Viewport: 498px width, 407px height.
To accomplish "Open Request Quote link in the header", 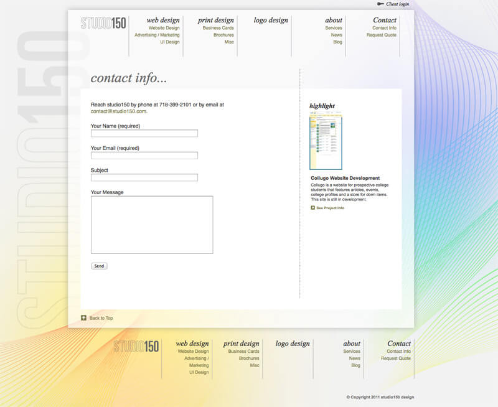I will click(x=382, y=35).
